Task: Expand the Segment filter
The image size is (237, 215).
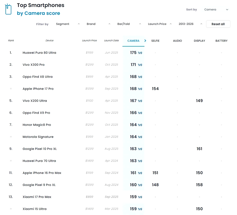Action: [x=68, y=24]
